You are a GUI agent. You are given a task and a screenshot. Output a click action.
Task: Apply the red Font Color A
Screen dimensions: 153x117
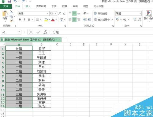pyautogui.click(x=53, y=20)
